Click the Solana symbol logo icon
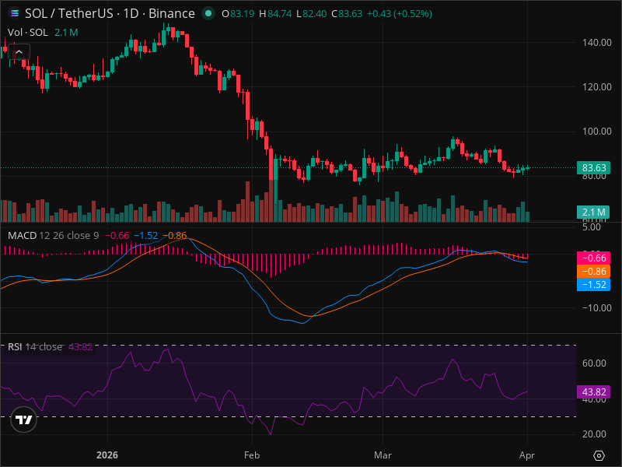 pyautogui.click(x=15, y=13)
